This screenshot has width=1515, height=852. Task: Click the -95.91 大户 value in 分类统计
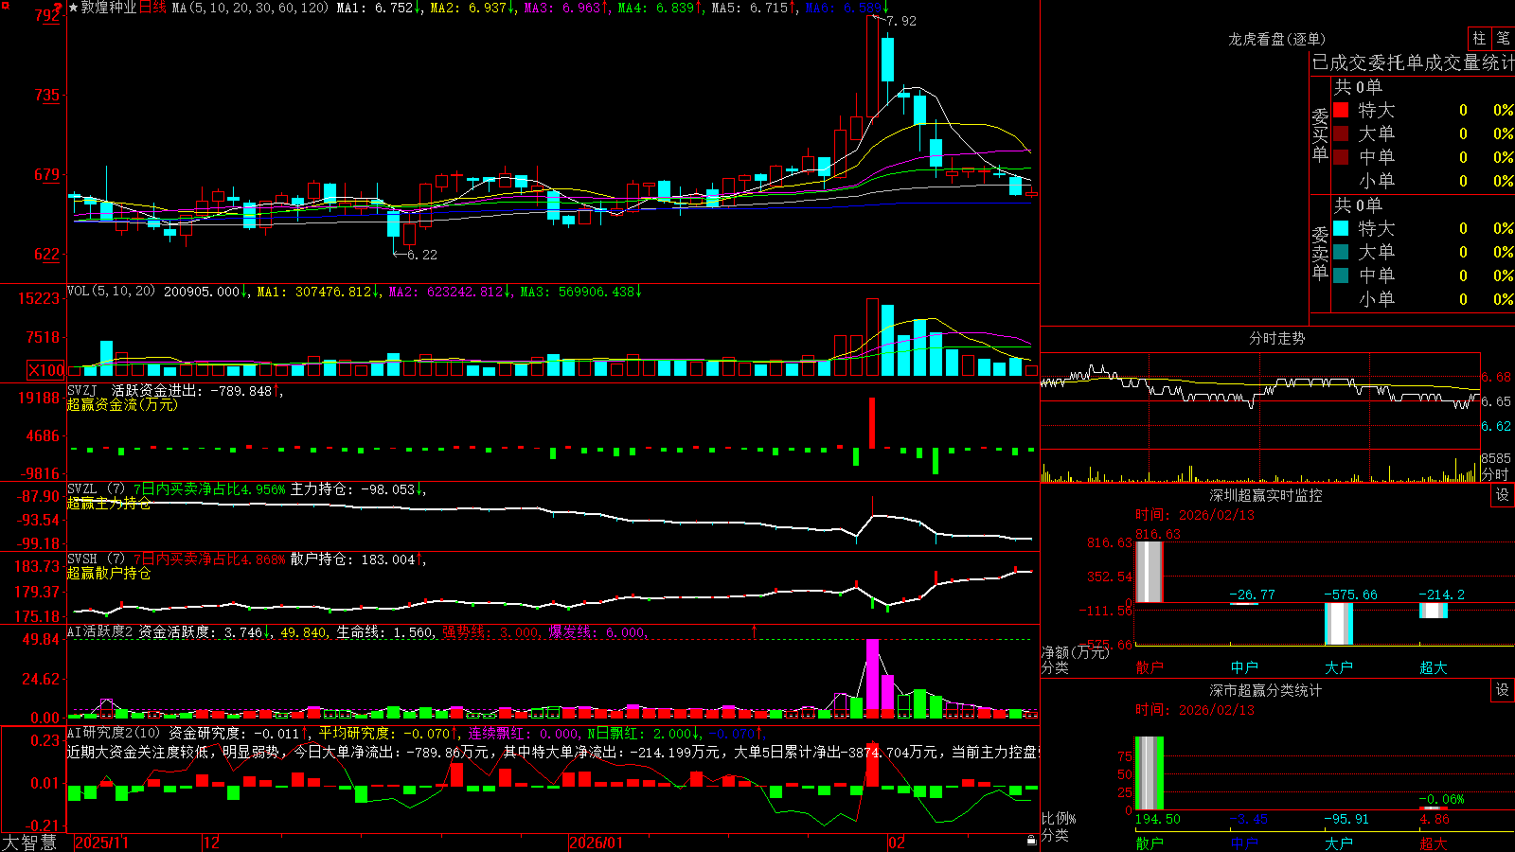coord(1346,819)
